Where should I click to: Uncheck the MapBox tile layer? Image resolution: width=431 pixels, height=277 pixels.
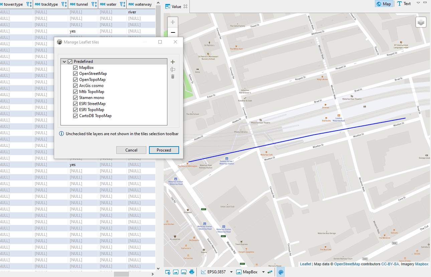tap(76, 68)
